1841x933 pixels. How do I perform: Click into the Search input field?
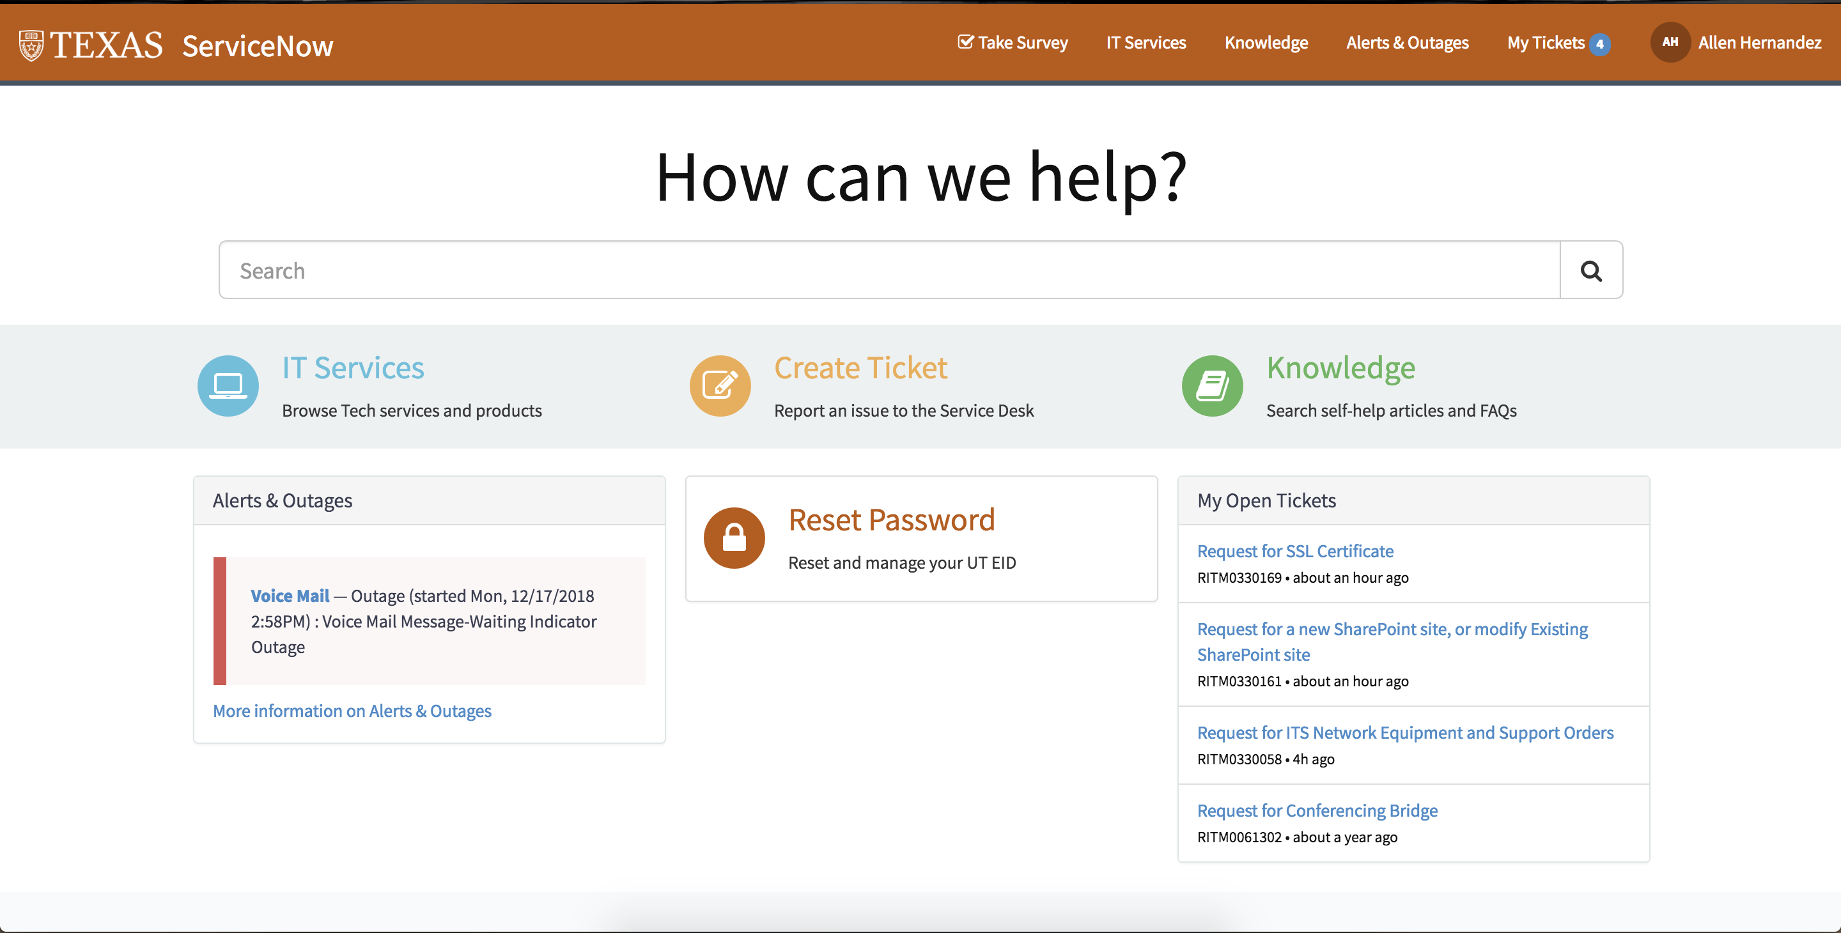point(889,271)
